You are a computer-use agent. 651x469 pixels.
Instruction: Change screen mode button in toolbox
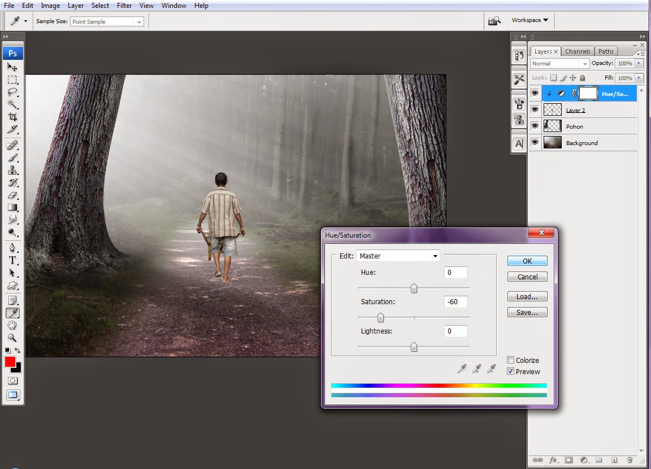click(12, 395)
